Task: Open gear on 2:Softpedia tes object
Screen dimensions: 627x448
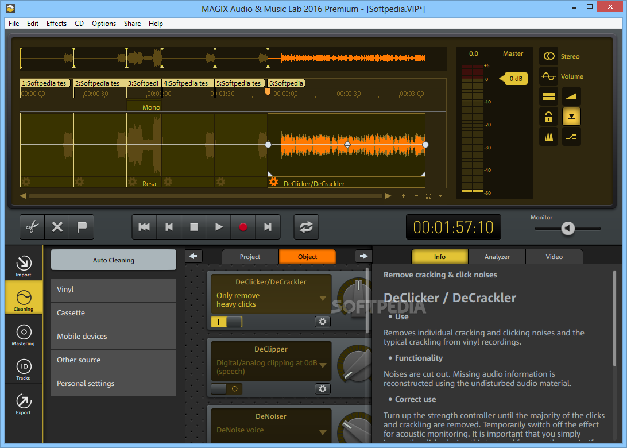Action: 79,182
